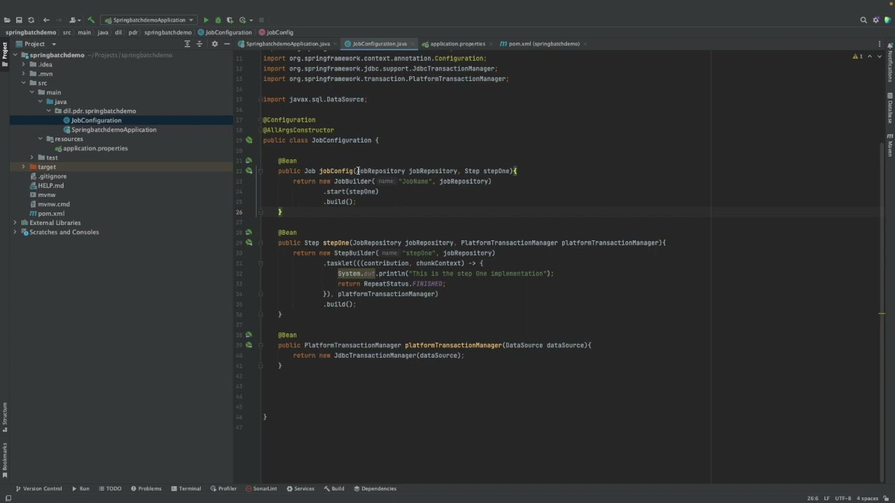
Task: Collapse the springbatchdemo root folder
Action: tap(15, 55)
